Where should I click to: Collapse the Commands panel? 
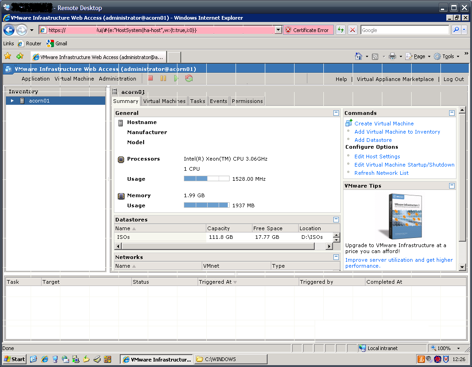[451, 113]
